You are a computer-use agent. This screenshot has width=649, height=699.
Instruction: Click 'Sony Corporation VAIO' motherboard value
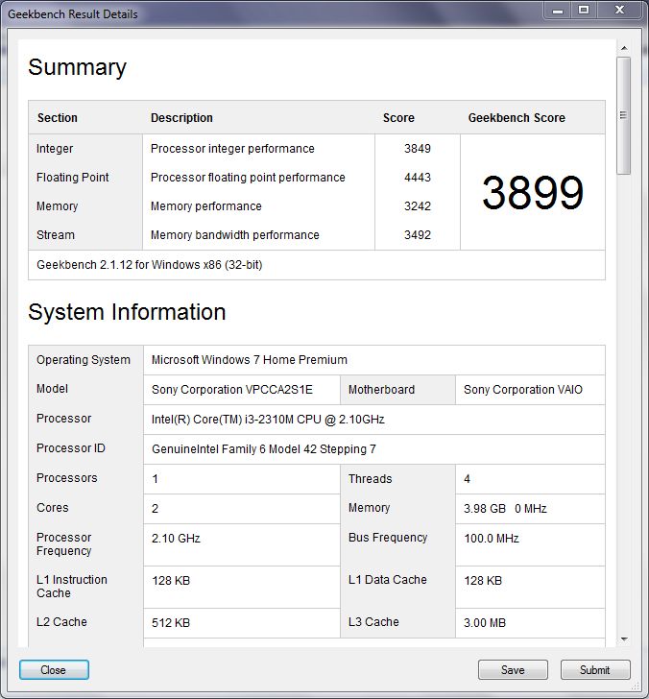click(523, 390)
